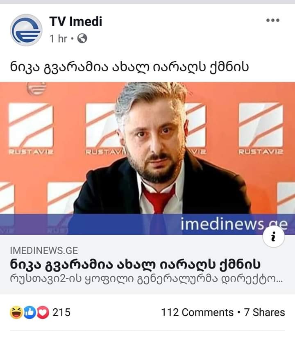This screenshot has height=337, width=295.
Task: Open the bold Georgian article headline
Action: tap(135, 265)
